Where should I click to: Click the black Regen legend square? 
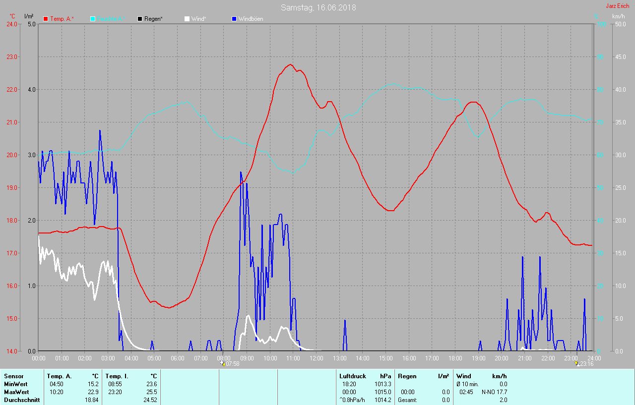pos(140,19)
